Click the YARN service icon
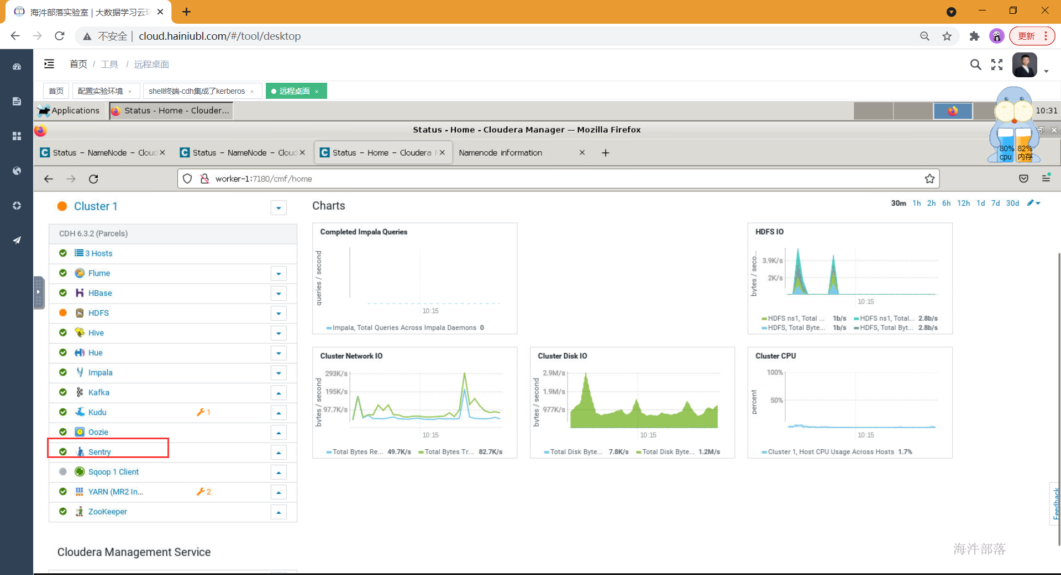1061x575 pixels. coord(80,492)
